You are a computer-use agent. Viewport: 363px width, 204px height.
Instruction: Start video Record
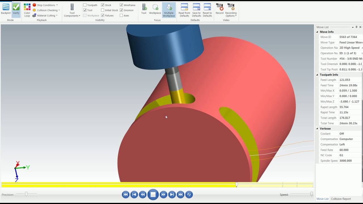click(220, 9)
